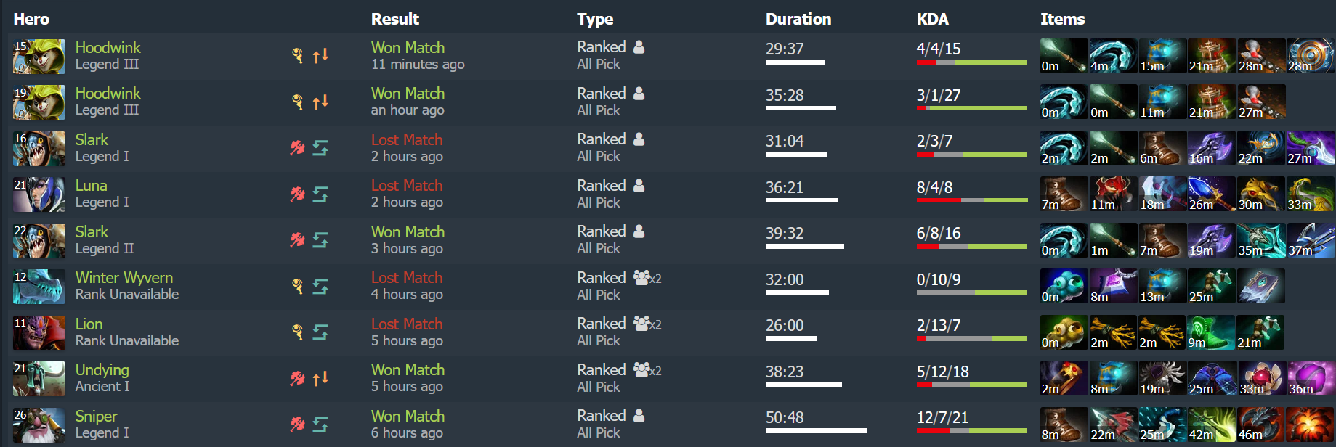Click the 9m boots item in Lion row

coord(1211,332)
